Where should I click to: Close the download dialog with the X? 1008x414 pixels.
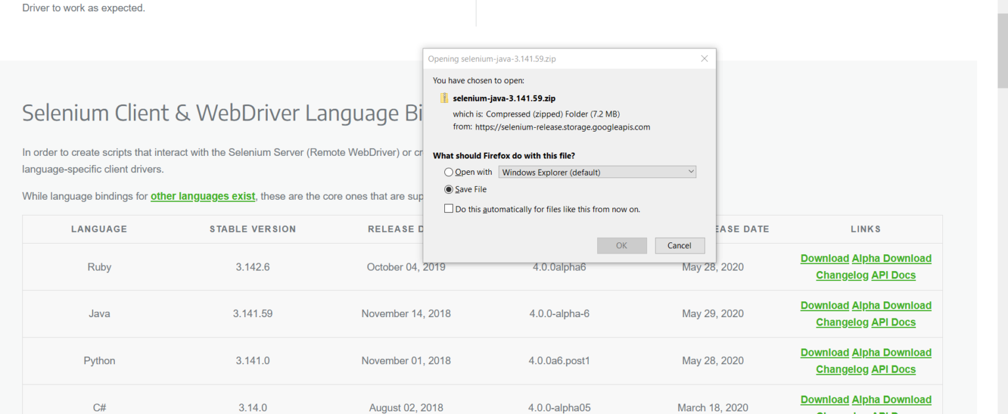click(704, 58)
